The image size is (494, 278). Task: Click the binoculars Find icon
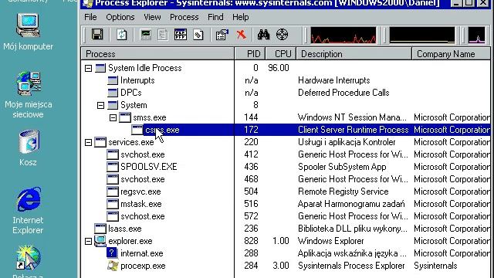point(263,34)
